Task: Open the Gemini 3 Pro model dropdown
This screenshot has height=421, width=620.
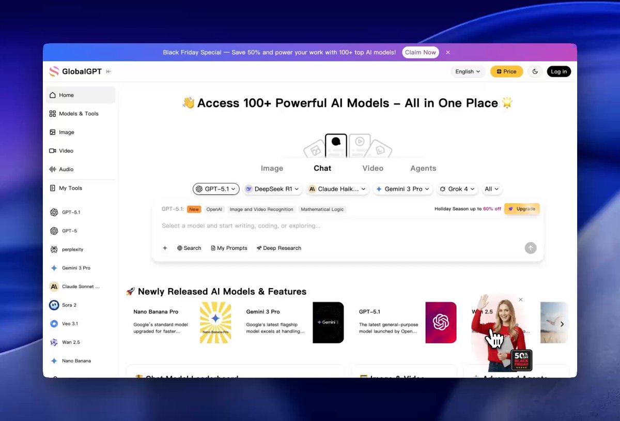Action: 403,189
